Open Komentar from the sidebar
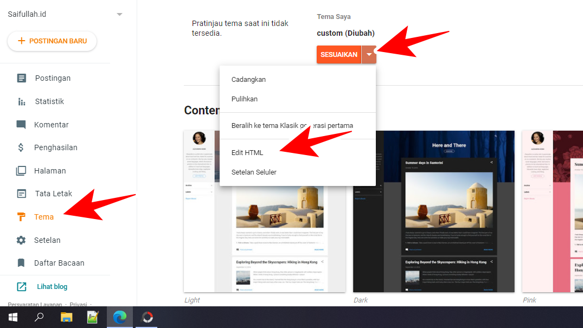 click(21, 124)
